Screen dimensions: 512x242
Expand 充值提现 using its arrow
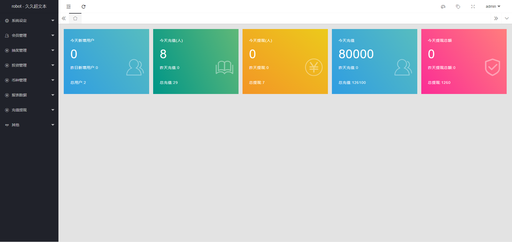pos(53,110)
